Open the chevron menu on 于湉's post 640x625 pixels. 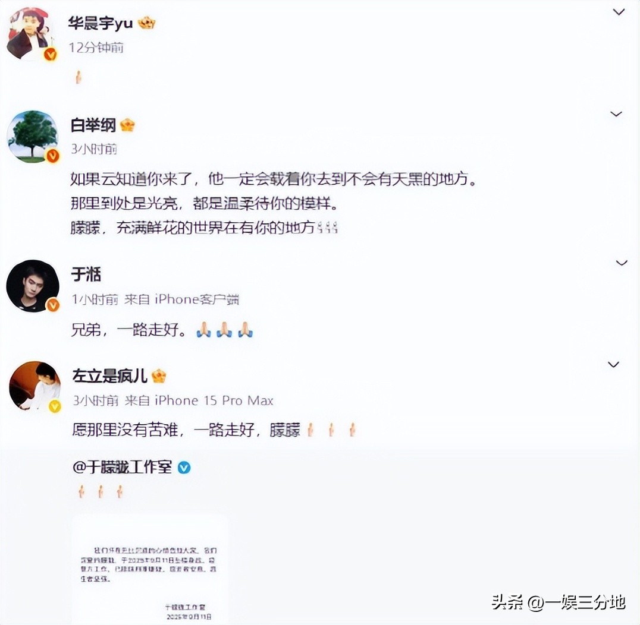tap(621, 263)
